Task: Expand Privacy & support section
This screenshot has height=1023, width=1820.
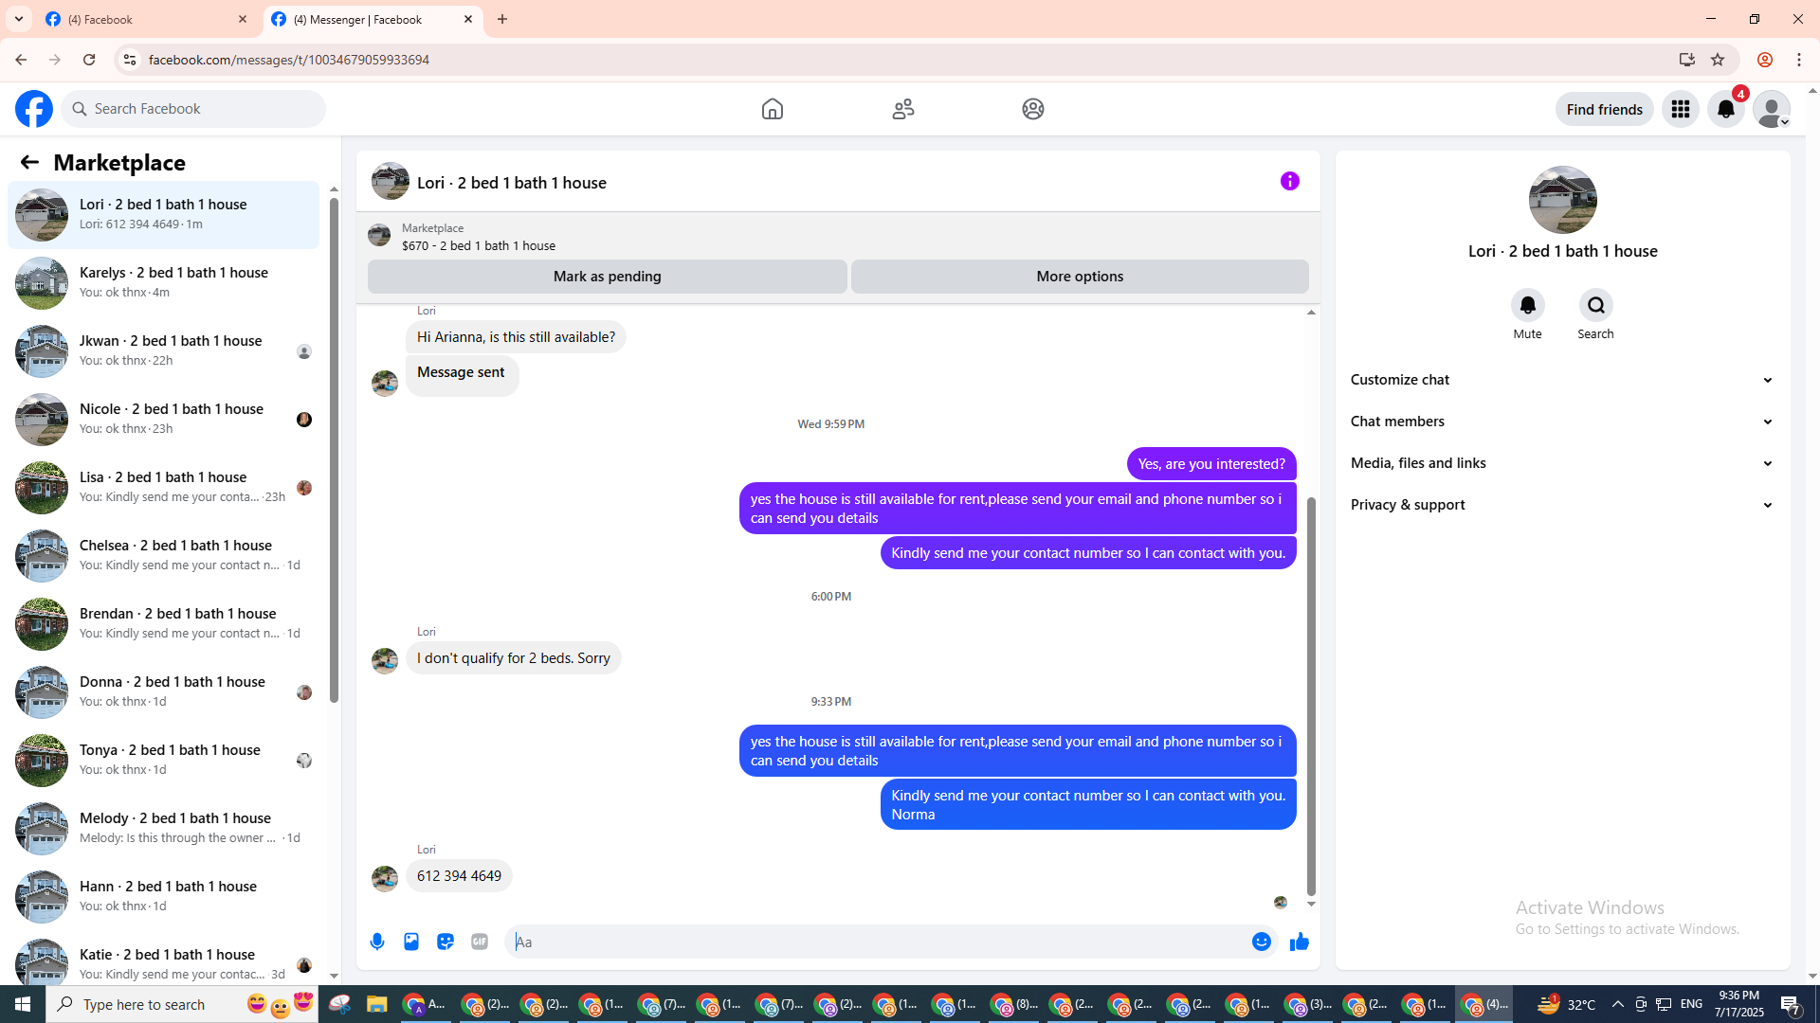Action: [1562, 505]
